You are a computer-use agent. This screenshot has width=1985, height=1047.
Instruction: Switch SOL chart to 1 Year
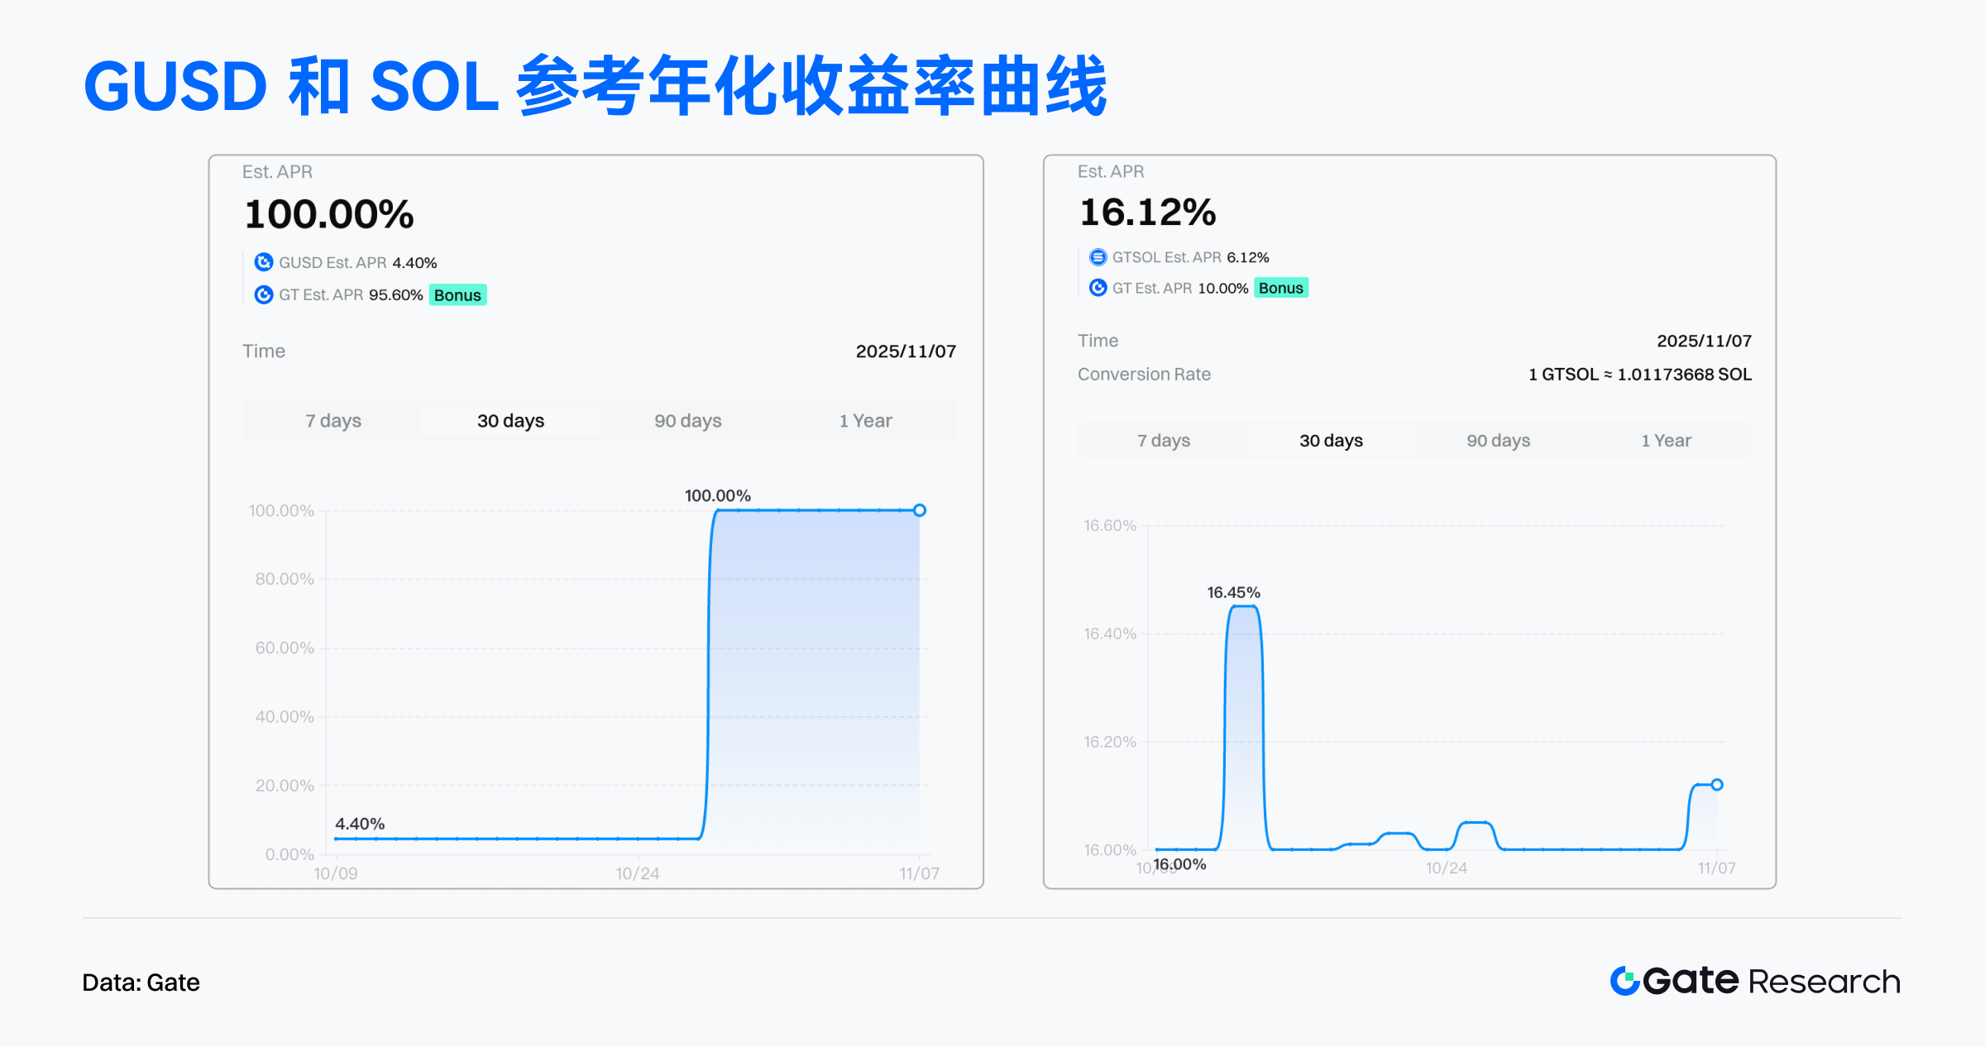coord(1666,440)
